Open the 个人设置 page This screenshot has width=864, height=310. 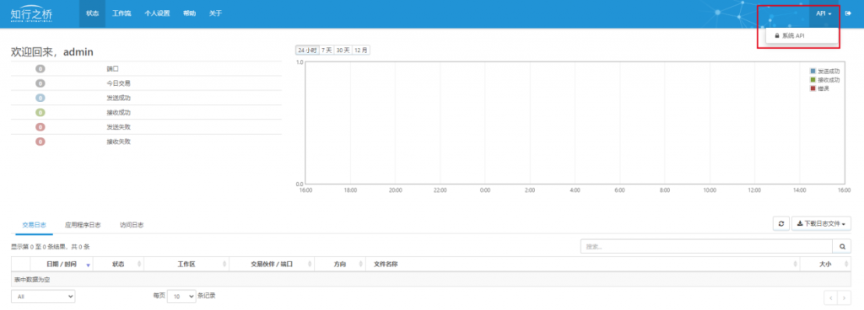157,13
